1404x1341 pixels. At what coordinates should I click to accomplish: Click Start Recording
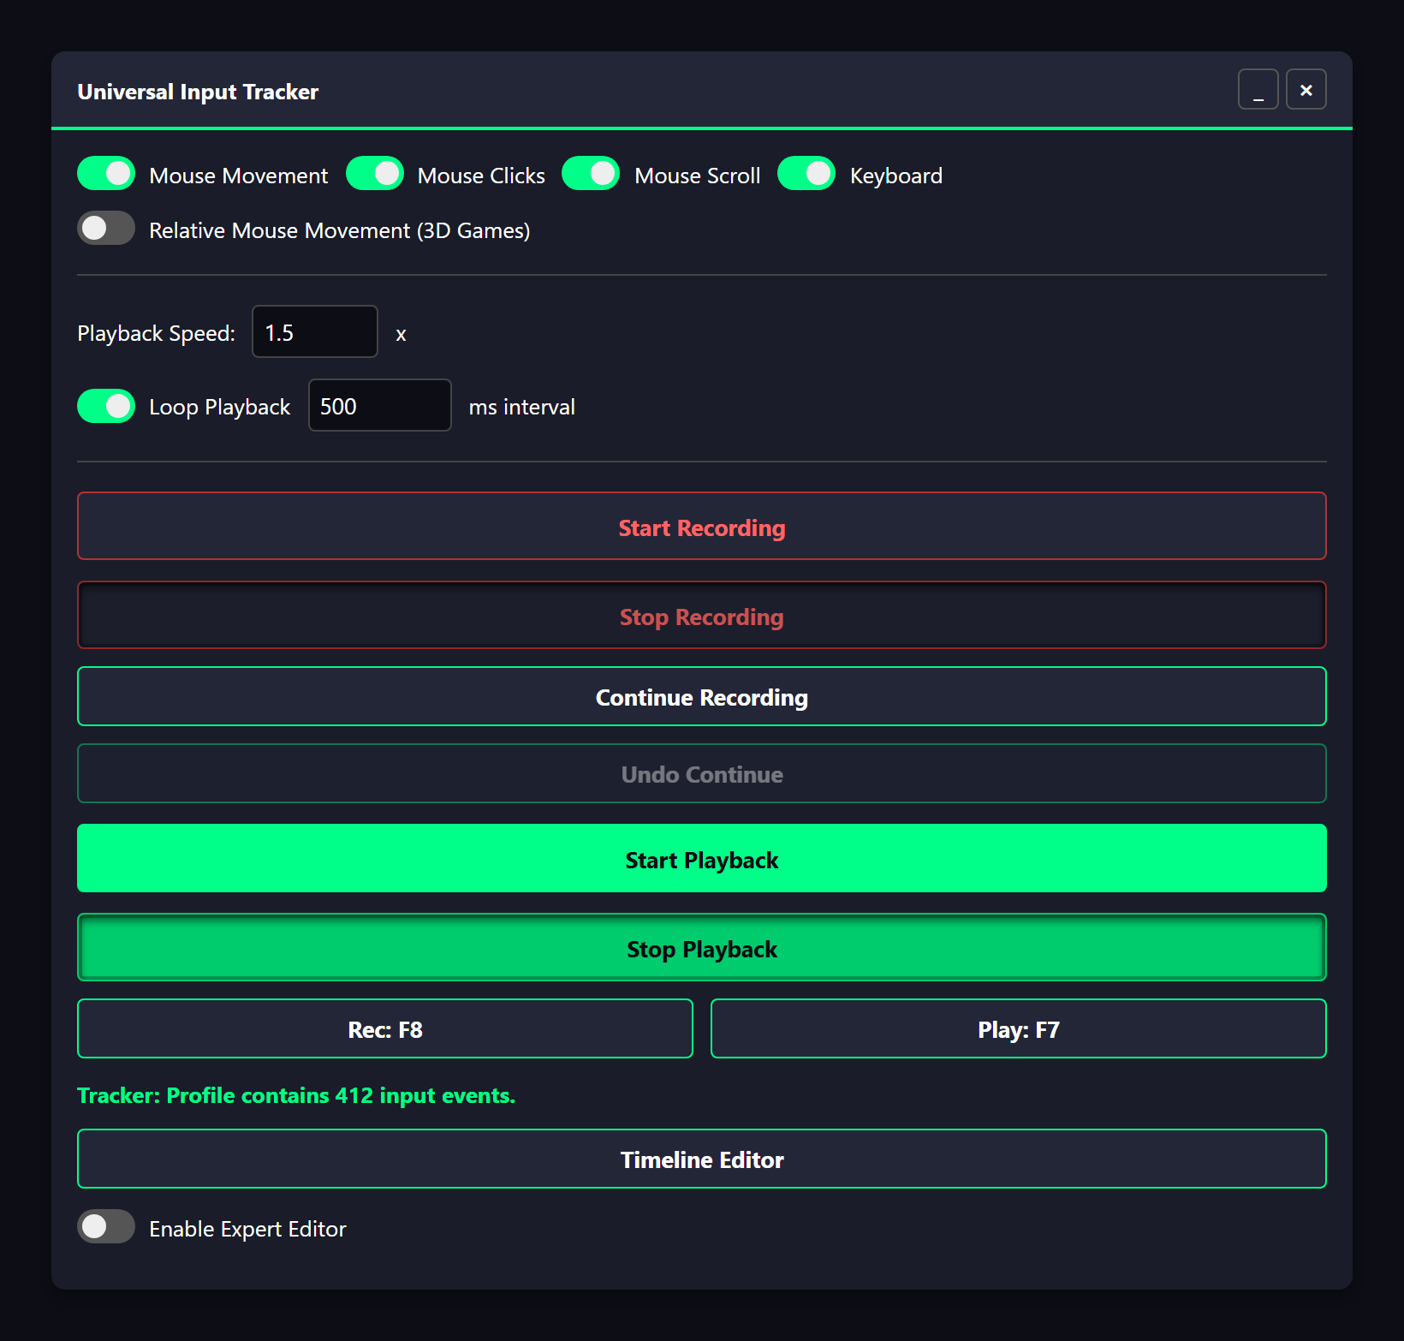702,526
